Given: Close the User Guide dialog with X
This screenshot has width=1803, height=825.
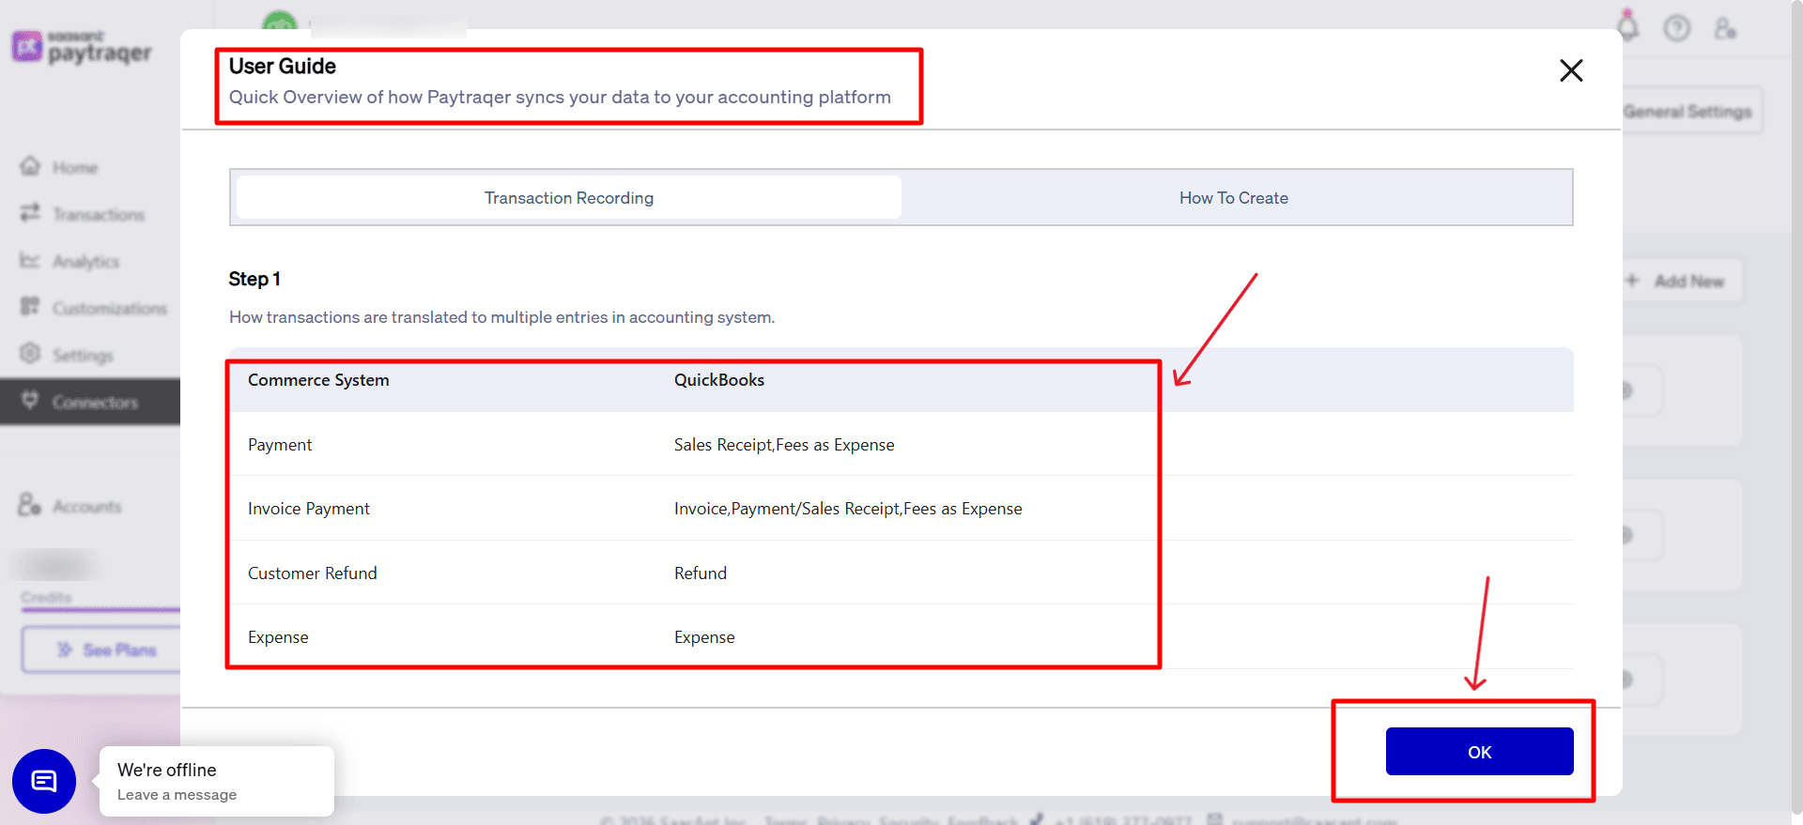Looking at the screenshot, I should coord(1571,70).
